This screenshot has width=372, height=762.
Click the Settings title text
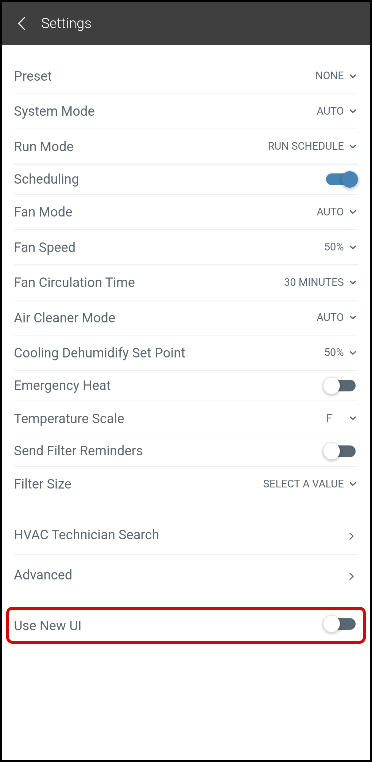[66, 23]
